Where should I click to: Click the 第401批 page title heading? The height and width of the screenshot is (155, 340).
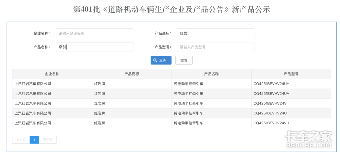coord(171,9)
